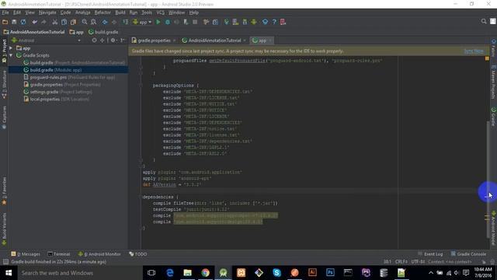The image size is (497, 280).
Task: Collapse the Gradle Scripts tree node
Action: pos(11,55)
